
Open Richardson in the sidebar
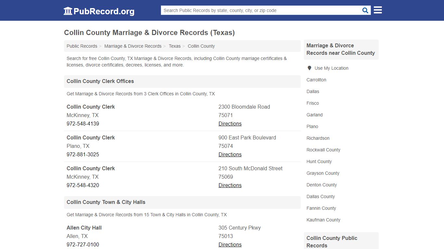point(318,138)
